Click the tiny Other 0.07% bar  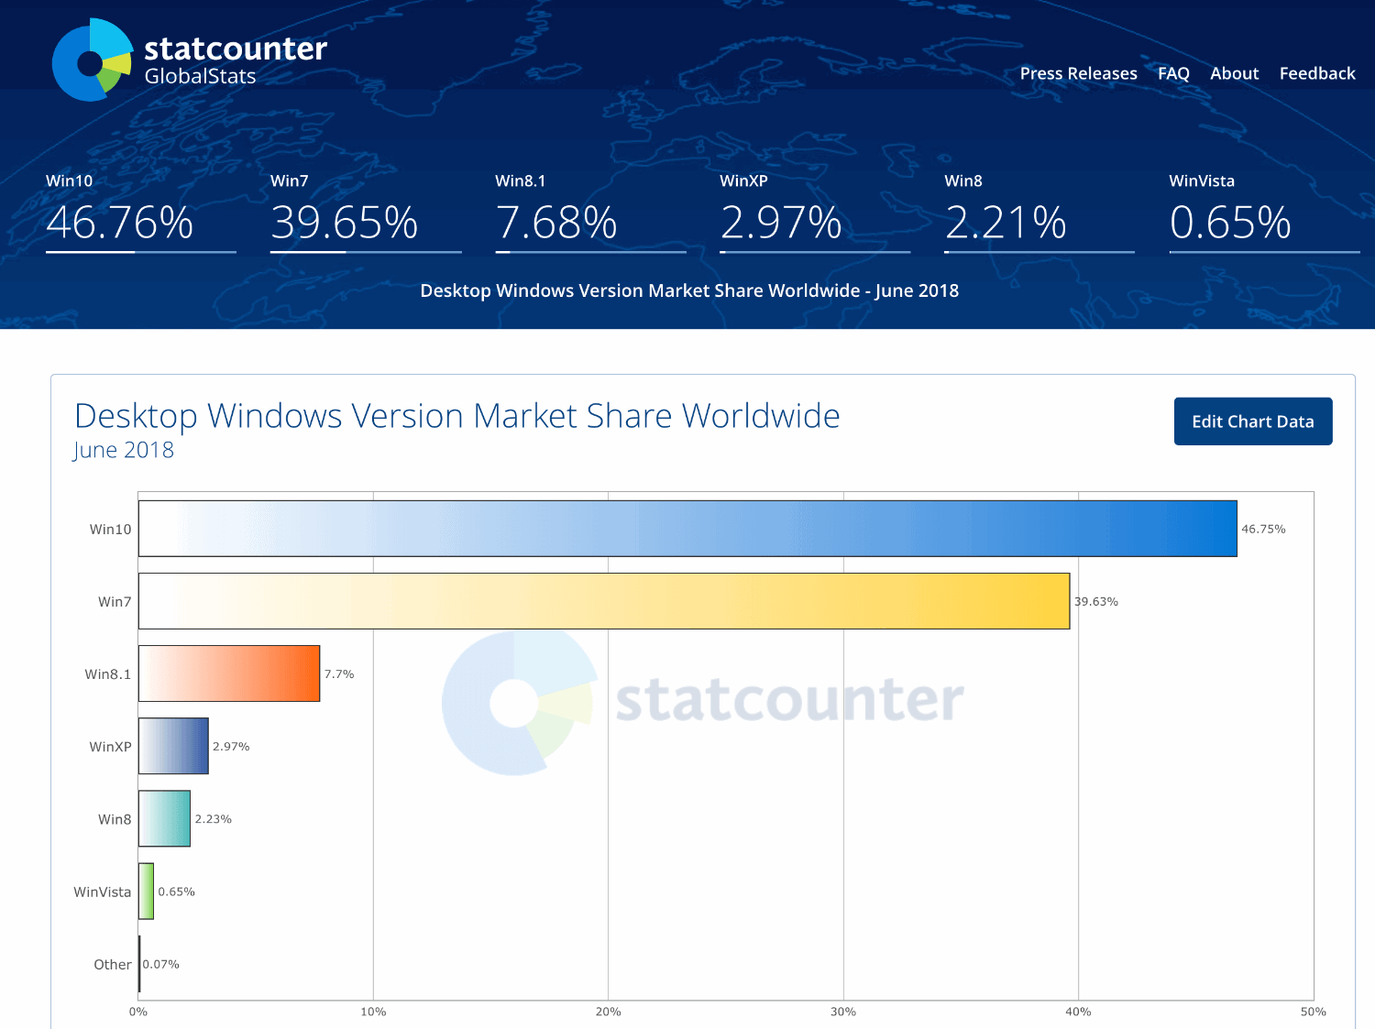coord(139,964)
